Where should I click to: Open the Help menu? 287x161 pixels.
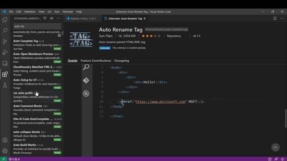click(x=79, y=12)
